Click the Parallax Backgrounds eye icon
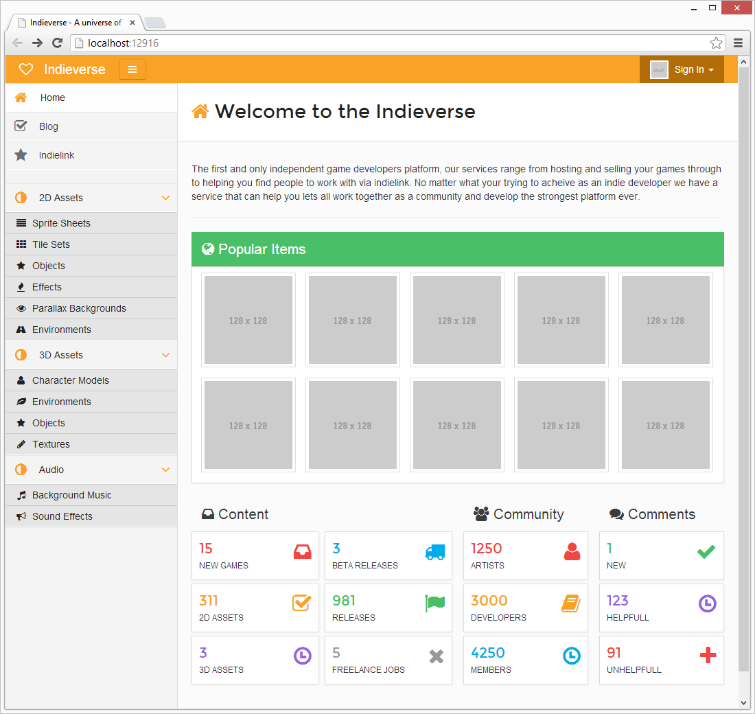Screen dimensions: 755x714 tap(21, 308)
